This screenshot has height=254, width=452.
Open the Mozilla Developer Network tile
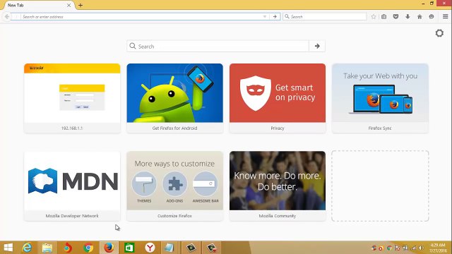point(72,186)
